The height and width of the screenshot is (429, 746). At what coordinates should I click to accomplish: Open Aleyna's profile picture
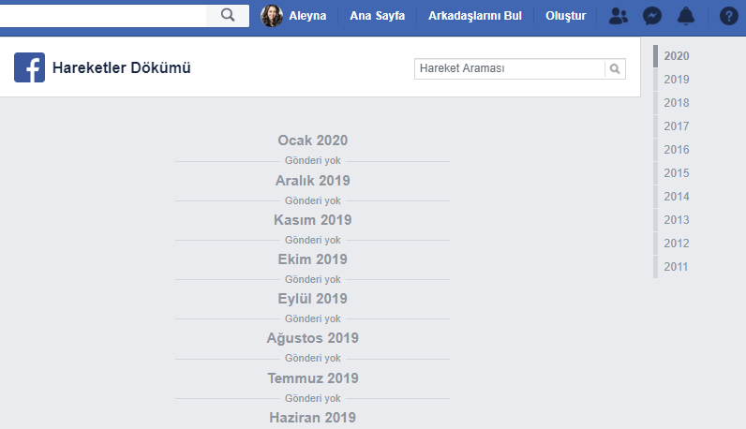click(x=272, y=16)
